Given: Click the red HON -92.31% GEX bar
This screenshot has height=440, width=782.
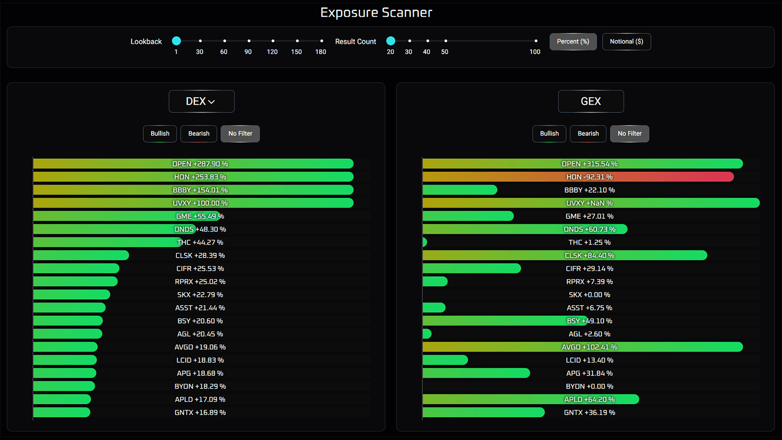Looking at the screenshot, I should click(x=578, y=177).
